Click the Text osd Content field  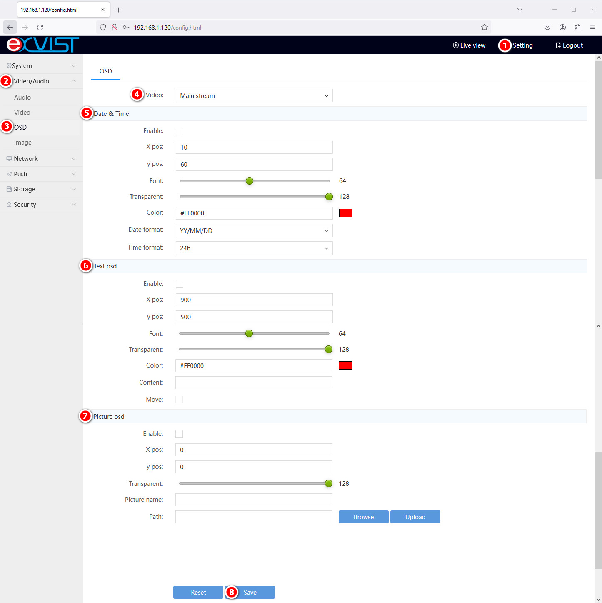(x=254, y=383)
